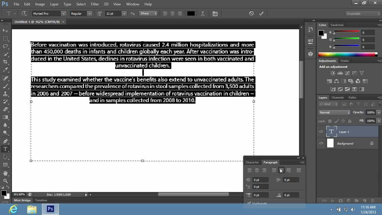Toggle the Hyphenate checkbox
The image size is (382, 215).
click(x=249, y=203)
